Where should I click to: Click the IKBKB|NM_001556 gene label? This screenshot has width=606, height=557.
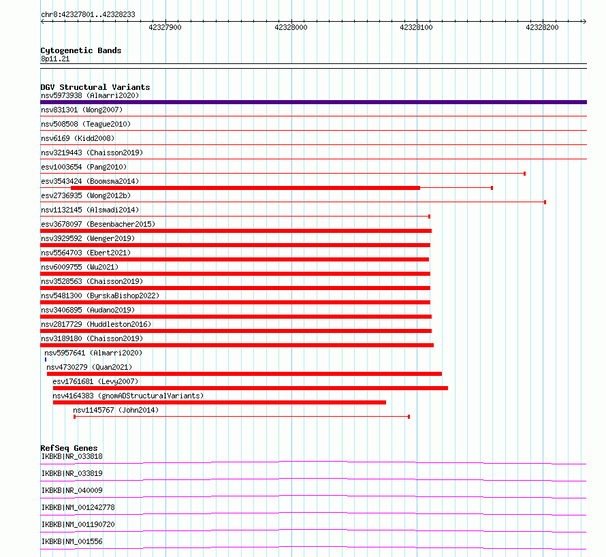[72, 541]
